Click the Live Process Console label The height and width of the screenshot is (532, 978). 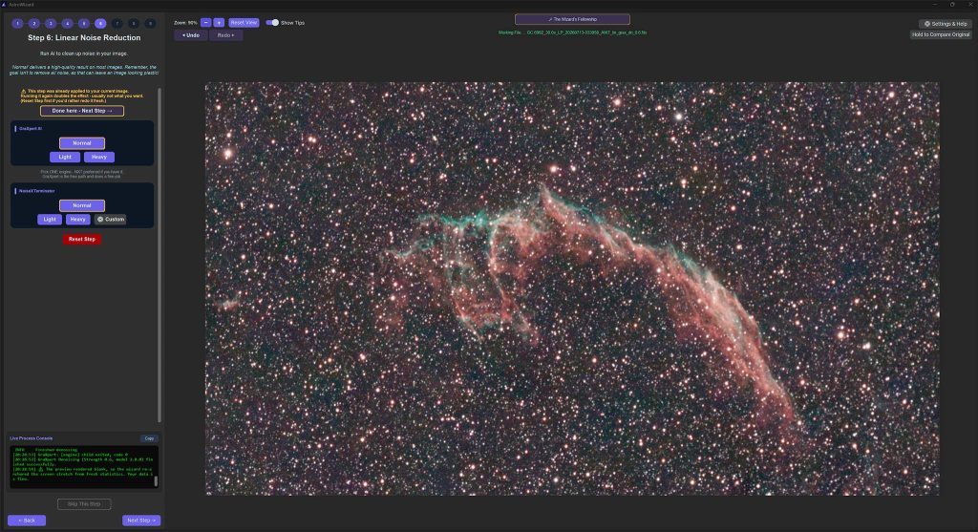pos(32,438)
